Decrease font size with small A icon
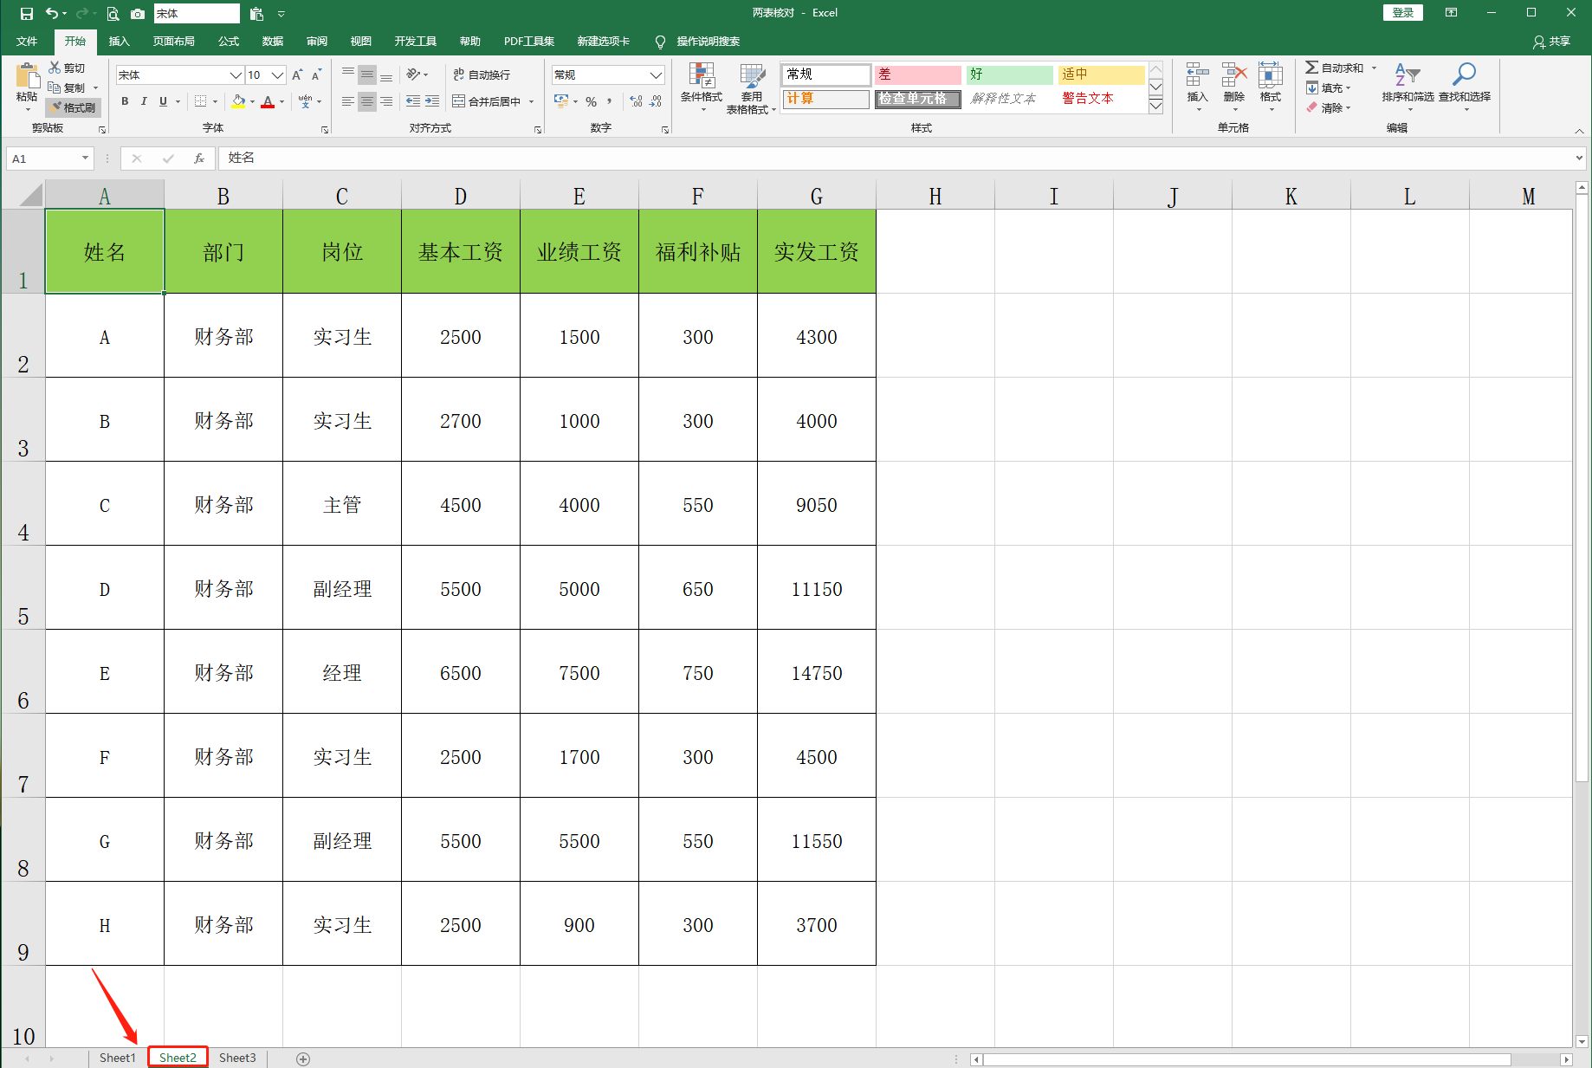Screen dimensions: 1592x1068 click(x=316, y=75)
